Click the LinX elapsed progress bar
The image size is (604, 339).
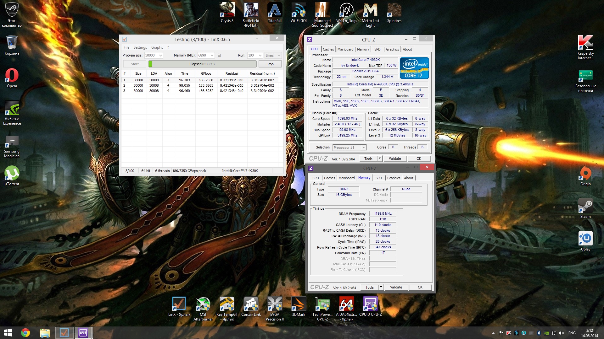[x=202, y=64]
